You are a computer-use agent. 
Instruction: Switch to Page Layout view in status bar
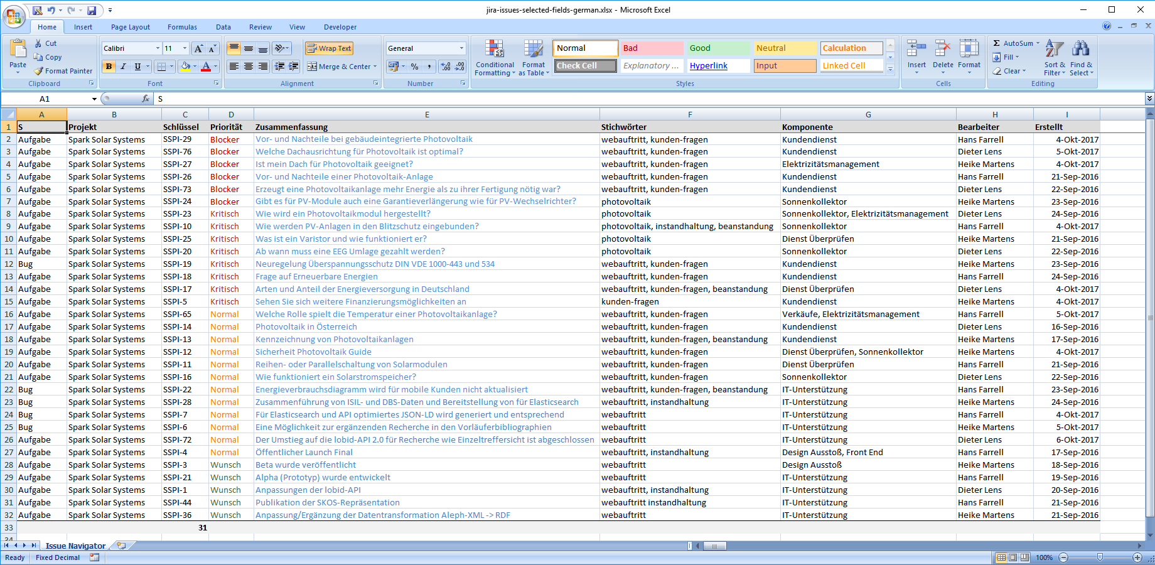coord(1013,557)
